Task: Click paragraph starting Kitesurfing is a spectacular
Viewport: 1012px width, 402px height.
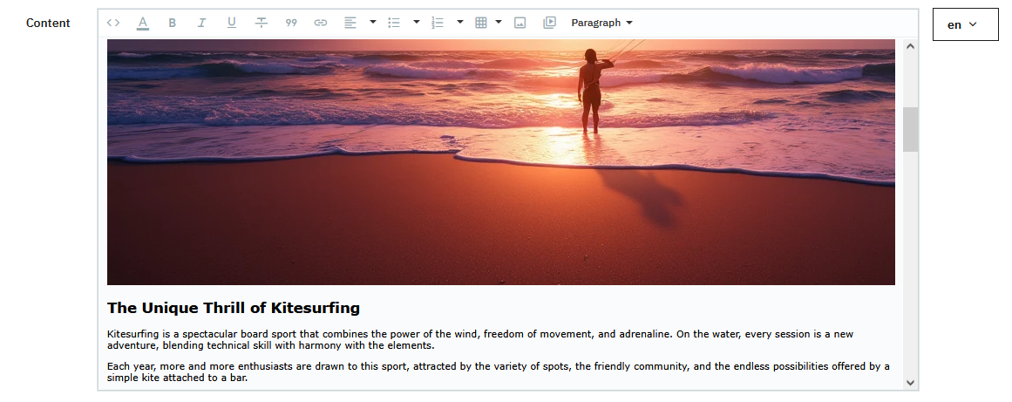Action: click(480, 339)
